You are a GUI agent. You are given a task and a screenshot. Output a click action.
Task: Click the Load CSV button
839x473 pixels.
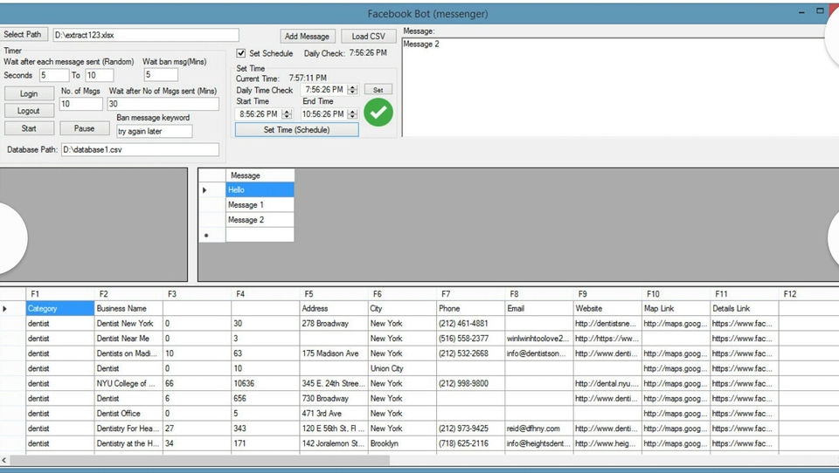coord(368,37)
